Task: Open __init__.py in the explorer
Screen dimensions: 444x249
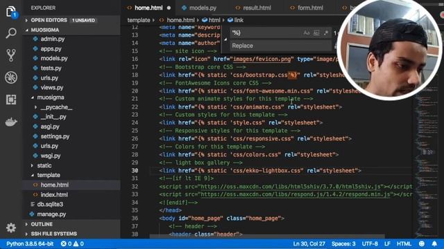Action: pyautogui.click(x=53, y=117)
